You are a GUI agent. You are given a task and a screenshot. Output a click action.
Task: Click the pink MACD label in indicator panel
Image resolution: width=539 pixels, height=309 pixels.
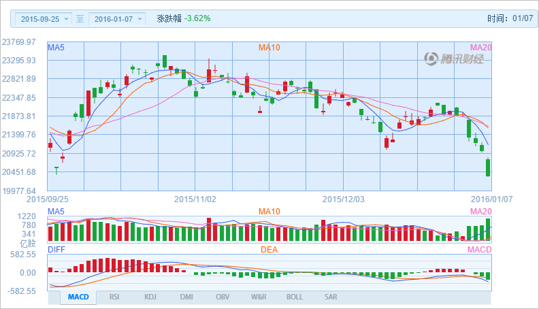pos(480,250)
